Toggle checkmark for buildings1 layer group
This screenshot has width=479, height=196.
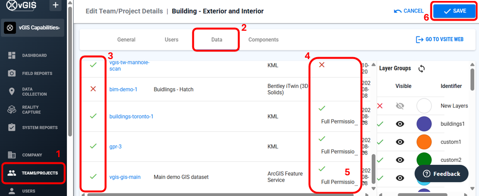pos(380,124)
